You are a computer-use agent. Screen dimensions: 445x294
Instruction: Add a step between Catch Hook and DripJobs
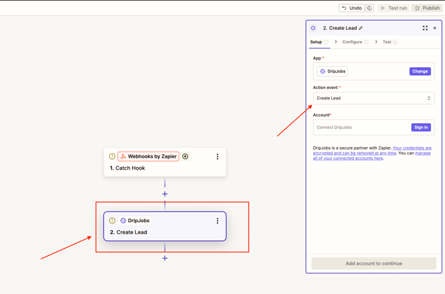click(x=165, y=194)
